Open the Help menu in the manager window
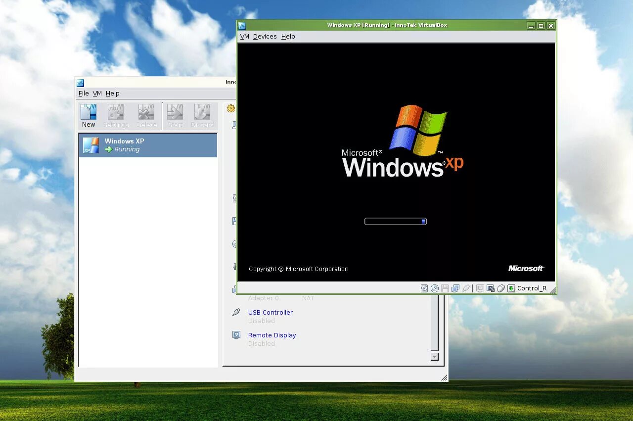The image size is (633, 421). coord(113,93)
